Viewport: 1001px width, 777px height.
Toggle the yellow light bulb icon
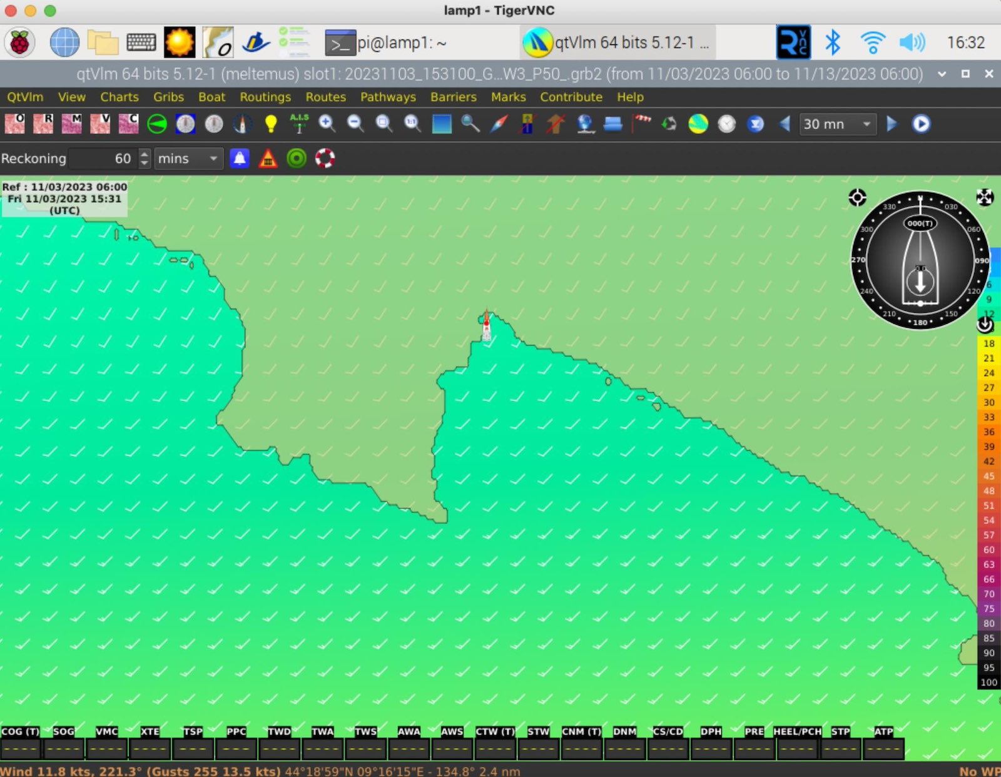pyautogui.click(x=271, y=124)
